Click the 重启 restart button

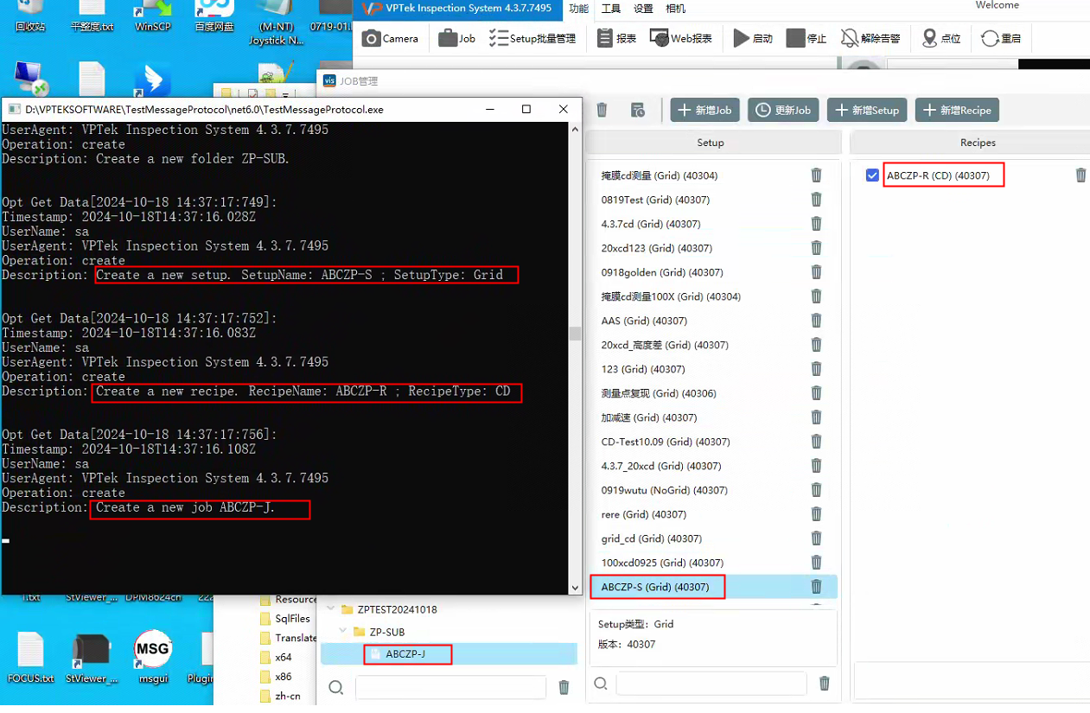(1001, 38)
